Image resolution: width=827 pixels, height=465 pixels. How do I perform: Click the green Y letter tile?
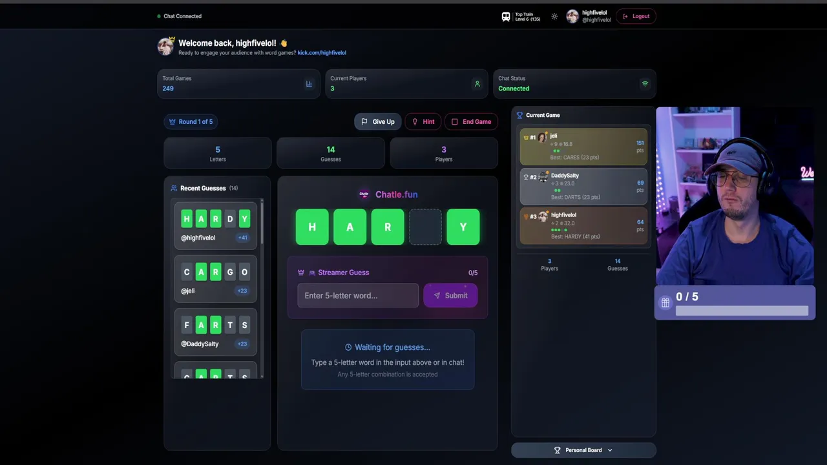tap(463, 227)
